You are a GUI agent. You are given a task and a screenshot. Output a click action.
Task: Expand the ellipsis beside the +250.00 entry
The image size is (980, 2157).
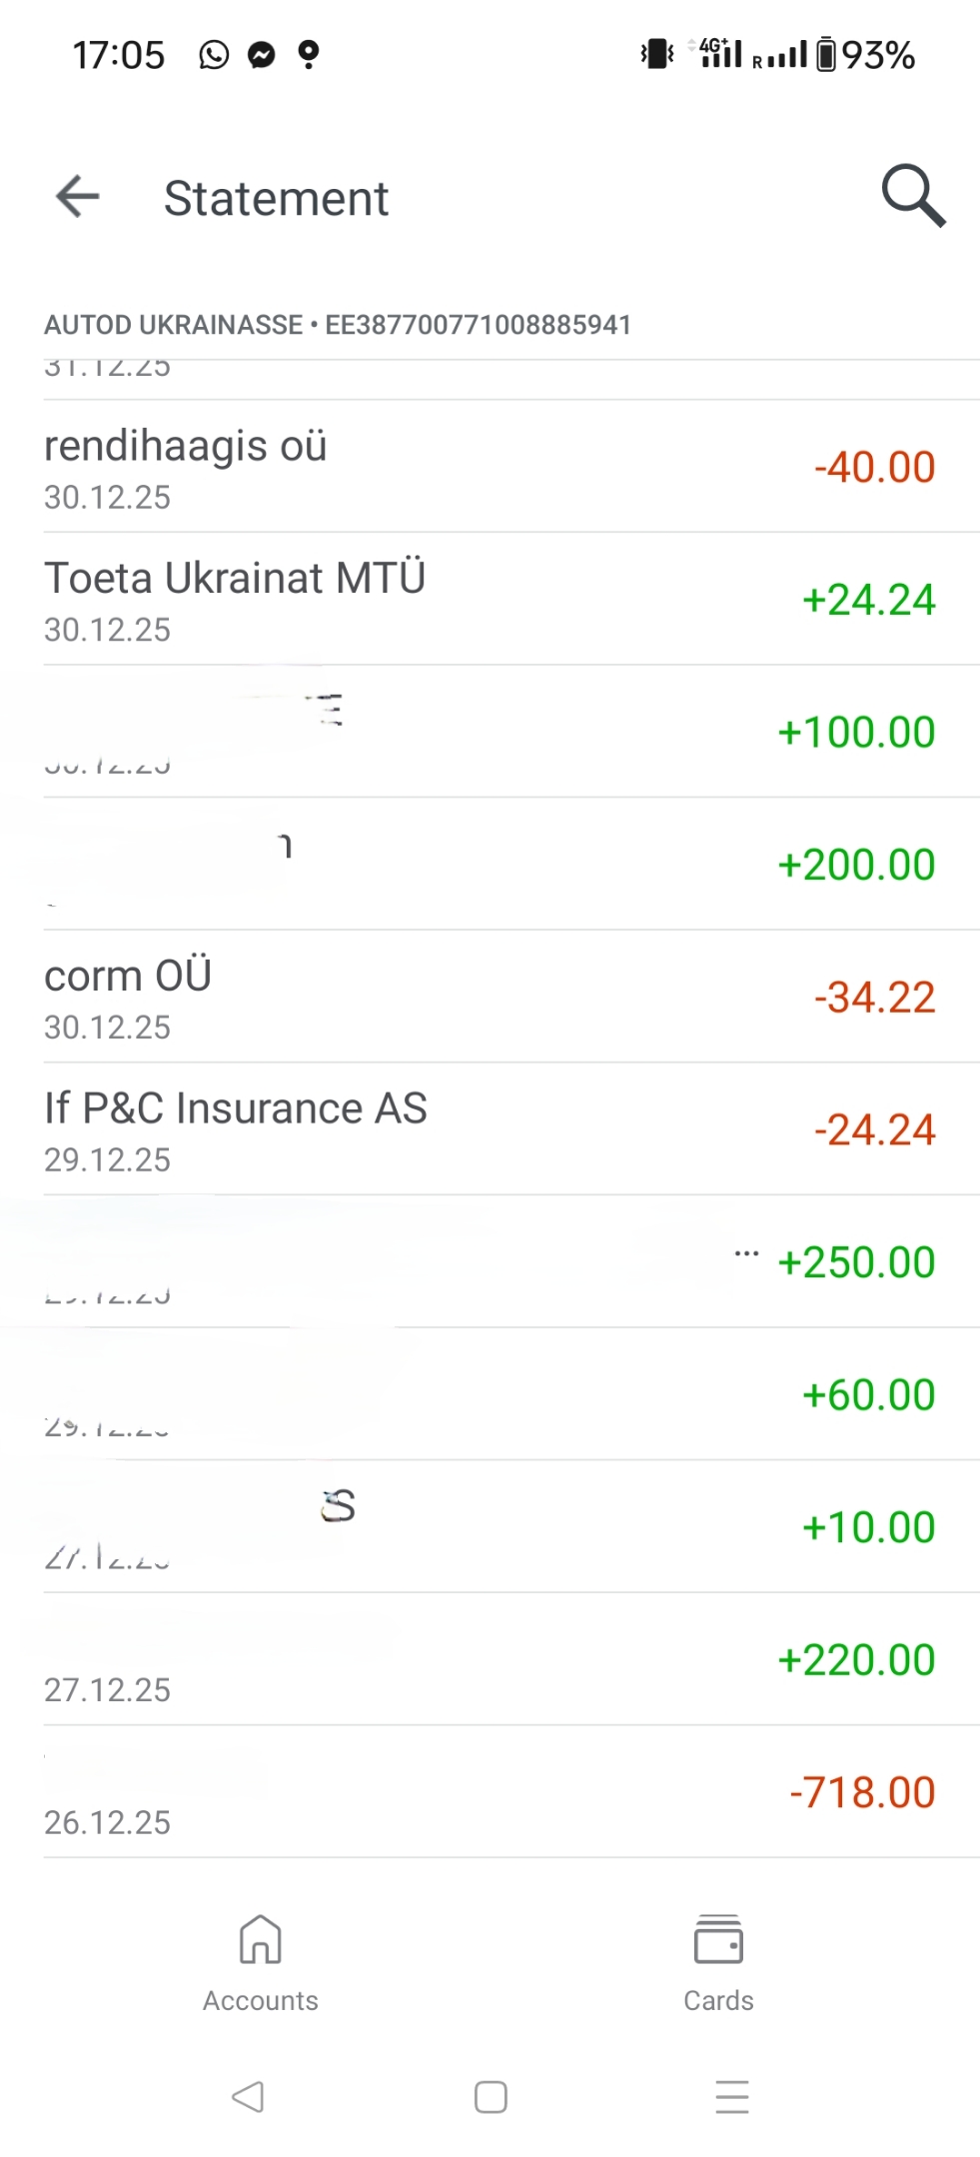(x=746, y=1253)
